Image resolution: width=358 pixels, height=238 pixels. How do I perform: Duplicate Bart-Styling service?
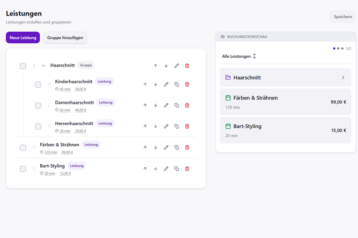(x=176, y=169)
